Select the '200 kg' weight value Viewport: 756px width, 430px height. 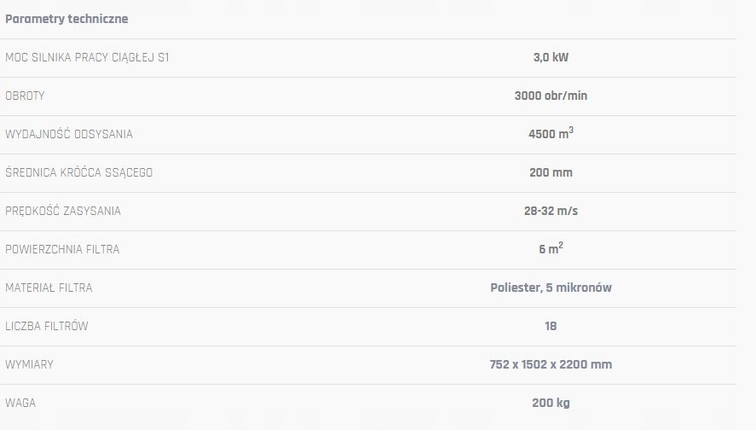pyautogui.click(x=551, y=403)
